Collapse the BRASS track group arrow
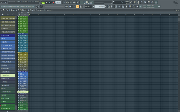 click(25, 53)
